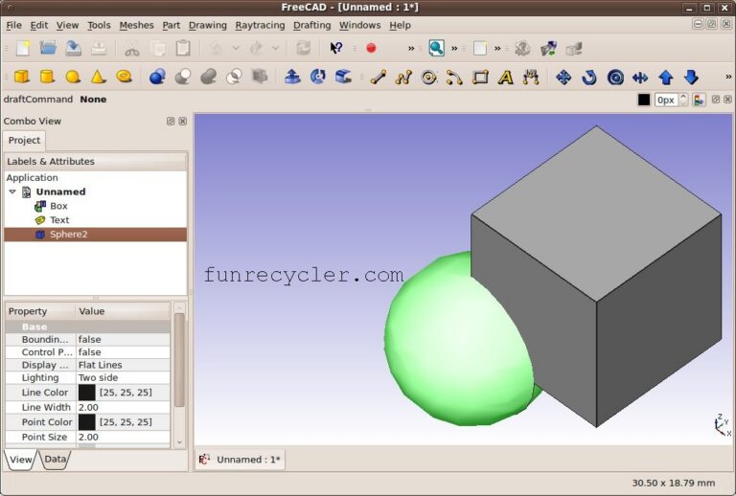Open the Meshes menu
This screenshot has height=496, width=736.
pos(136,25)
